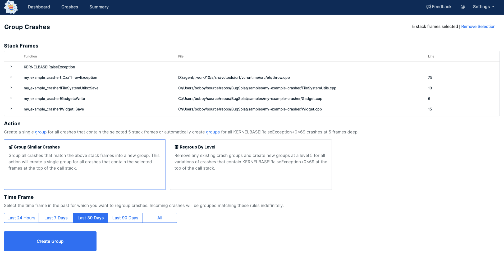Open the Settings dropdown menu
This screenshot has width=504, height=255.
[483, 7]
